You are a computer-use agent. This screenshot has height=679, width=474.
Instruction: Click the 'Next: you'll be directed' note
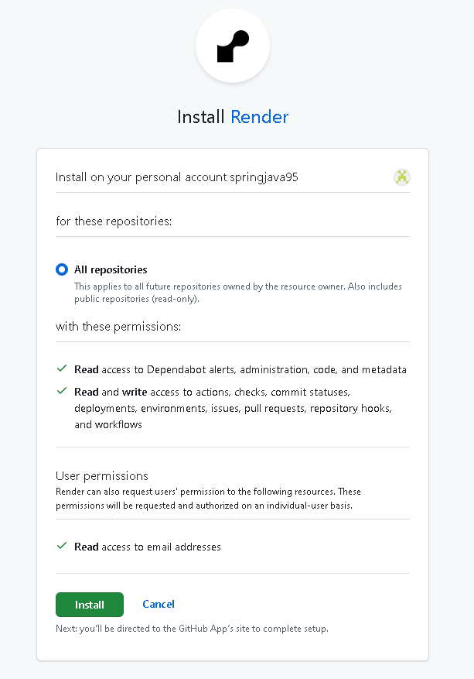[192, 629]
